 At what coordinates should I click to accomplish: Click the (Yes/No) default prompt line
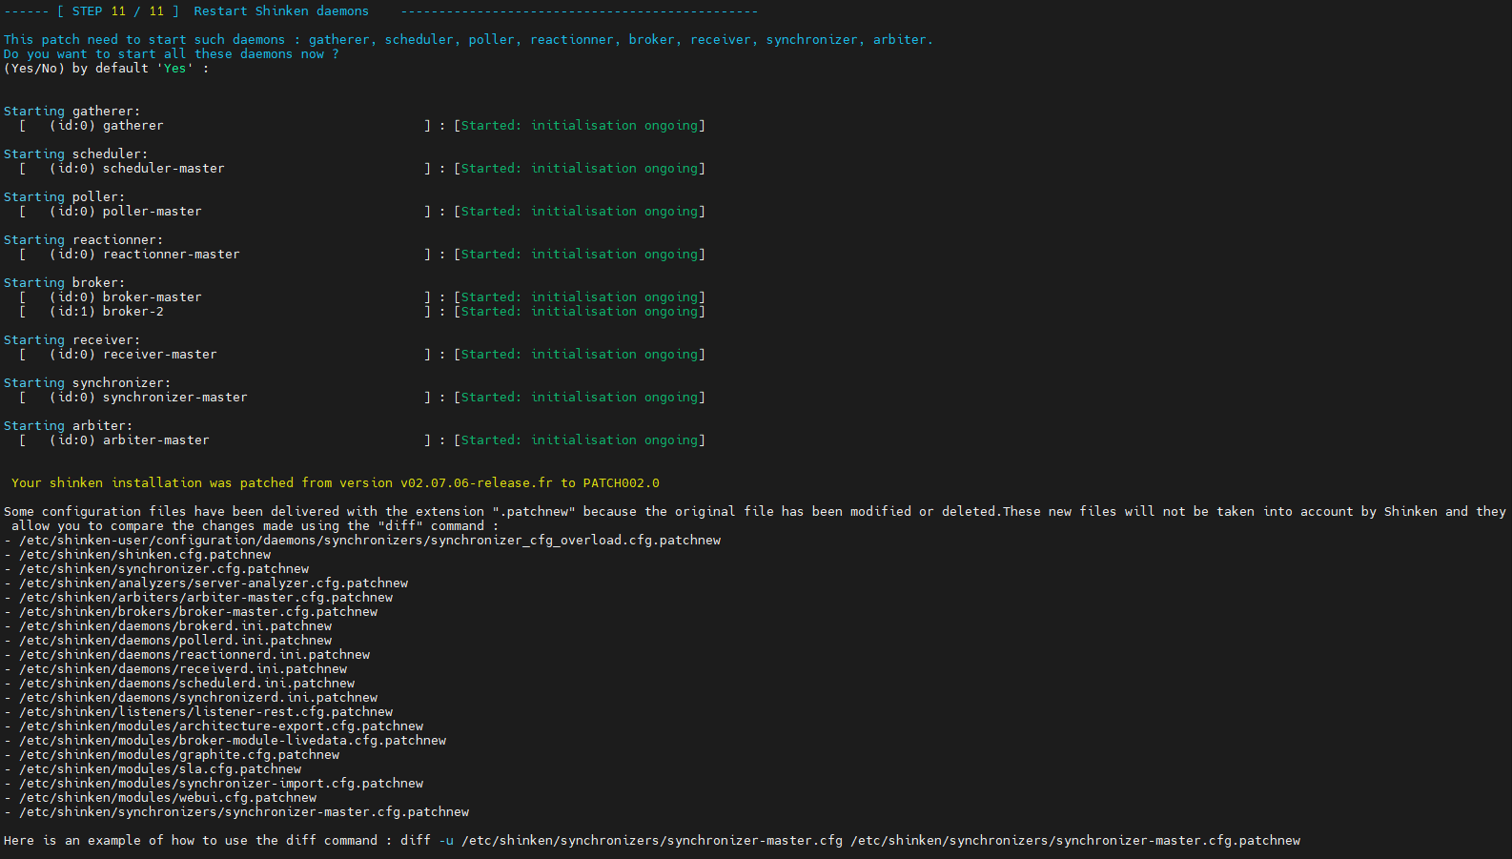point(106,69)
